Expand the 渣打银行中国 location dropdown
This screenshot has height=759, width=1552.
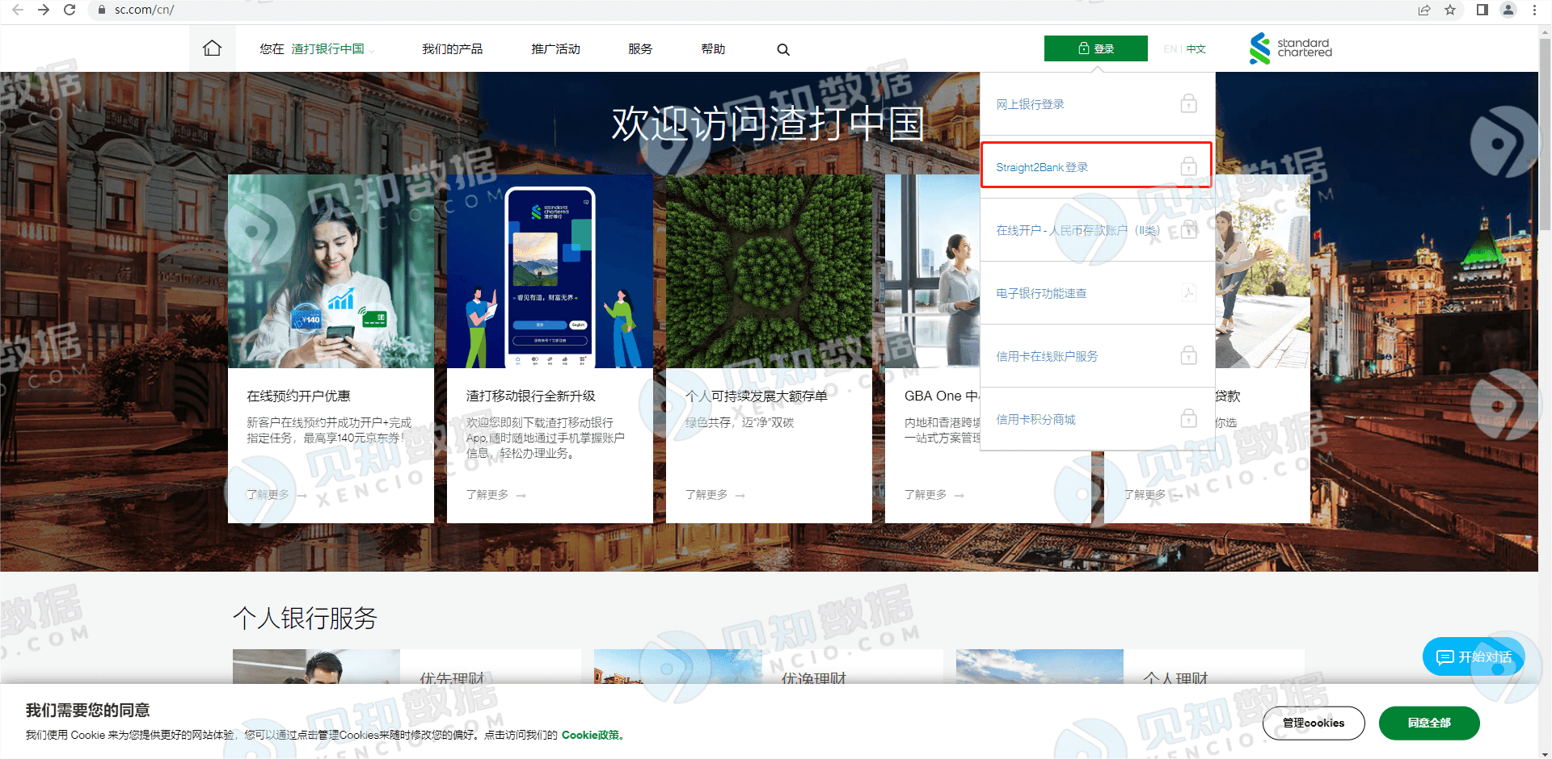point(332,49)
